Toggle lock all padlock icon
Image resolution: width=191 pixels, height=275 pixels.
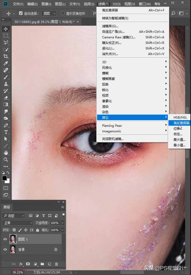pos(37,230)
